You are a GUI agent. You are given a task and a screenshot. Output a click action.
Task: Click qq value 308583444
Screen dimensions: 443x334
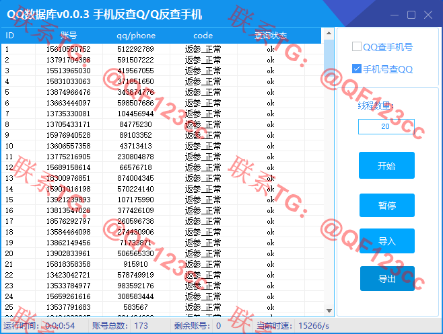pos(135,296)
